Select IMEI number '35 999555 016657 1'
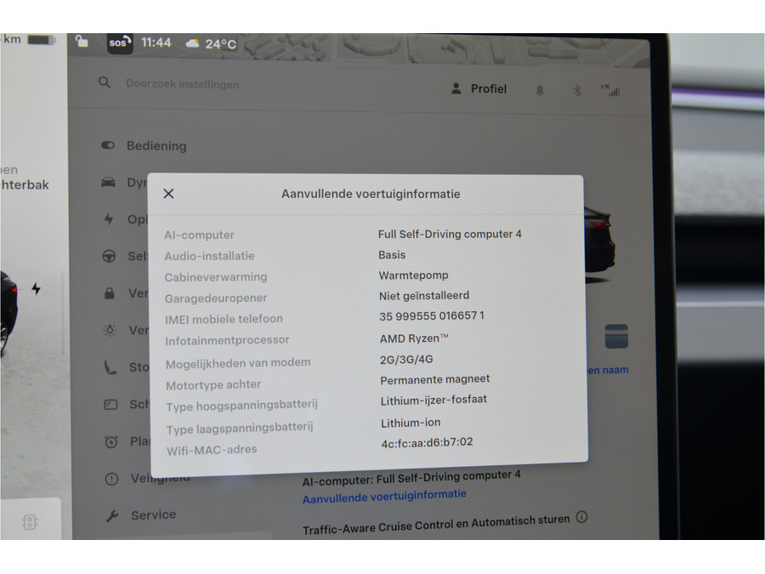 click(432, 315)
